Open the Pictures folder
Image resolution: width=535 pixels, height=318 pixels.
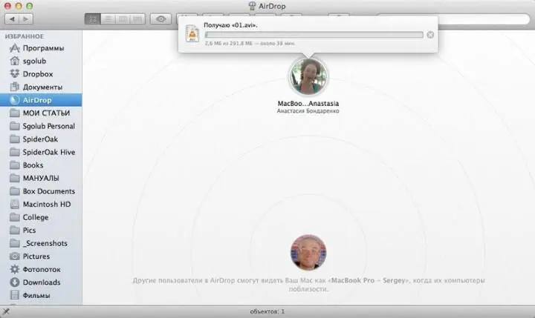coord(41,256)
